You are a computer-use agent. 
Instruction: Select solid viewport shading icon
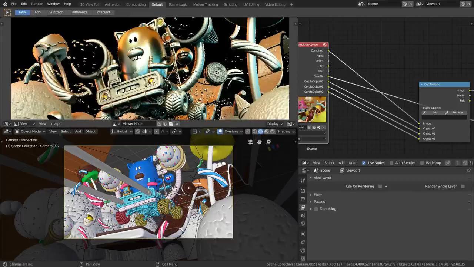click(261, 131)
